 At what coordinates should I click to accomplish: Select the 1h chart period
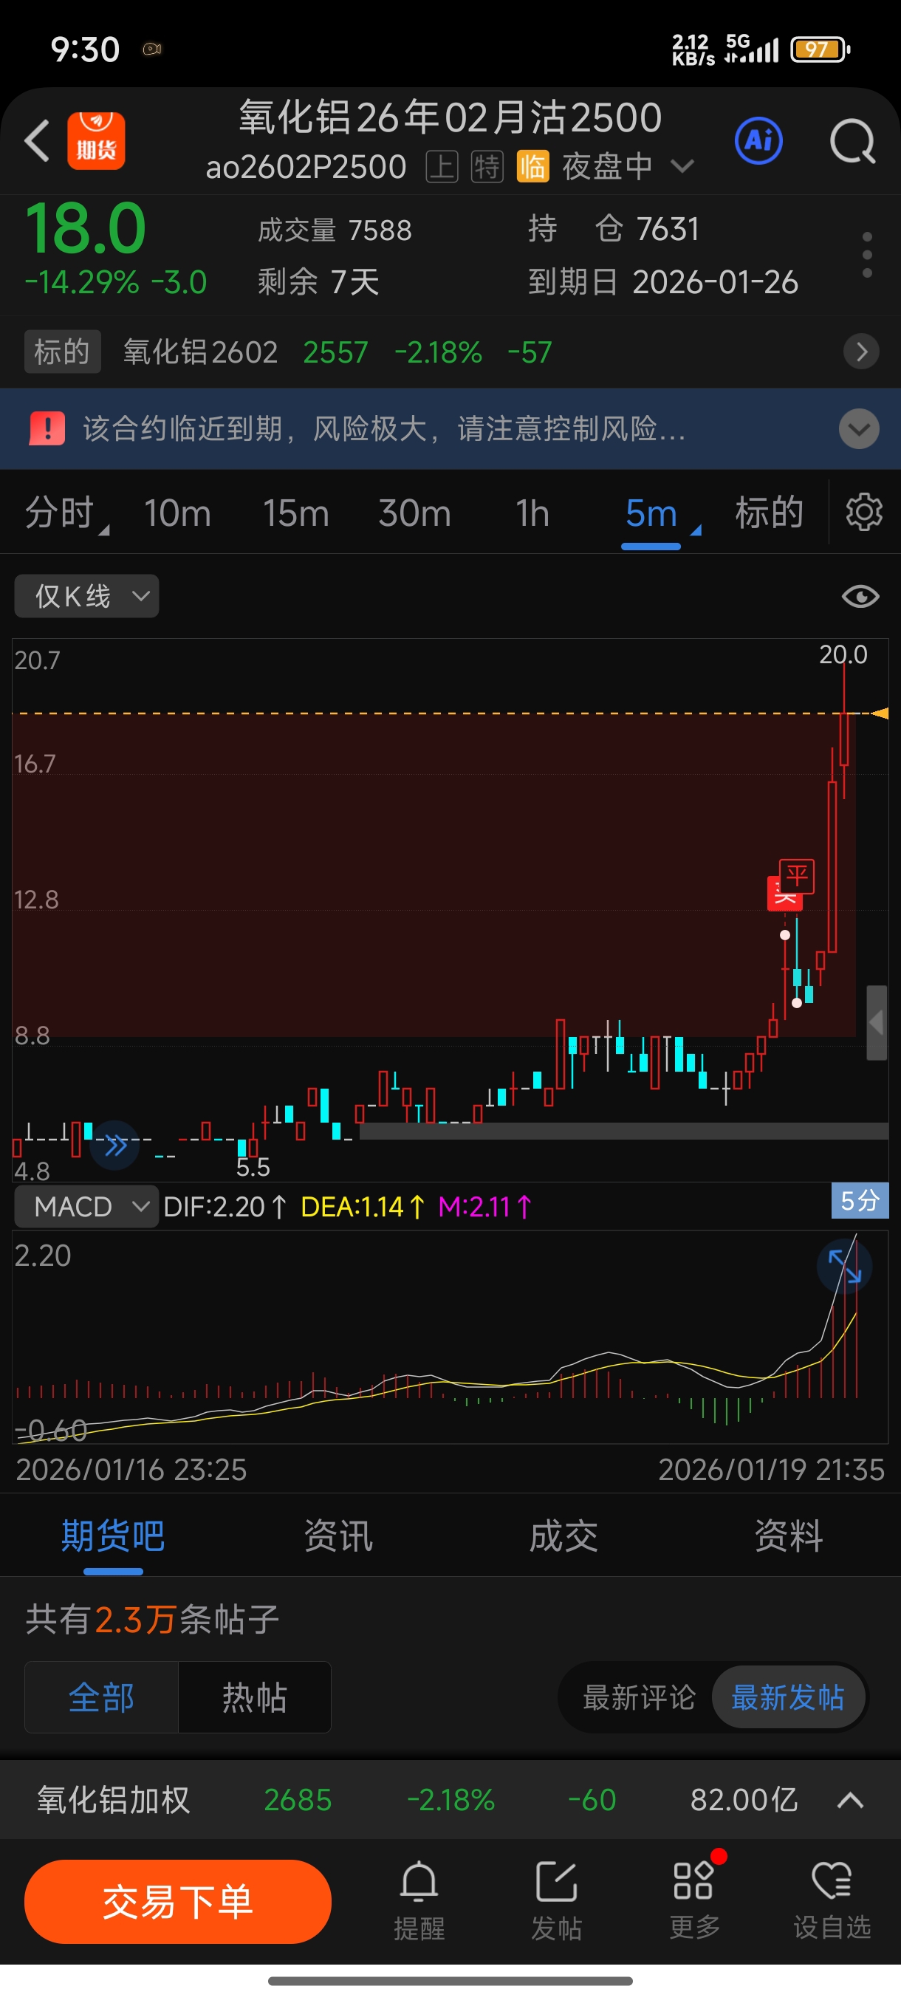532,513
